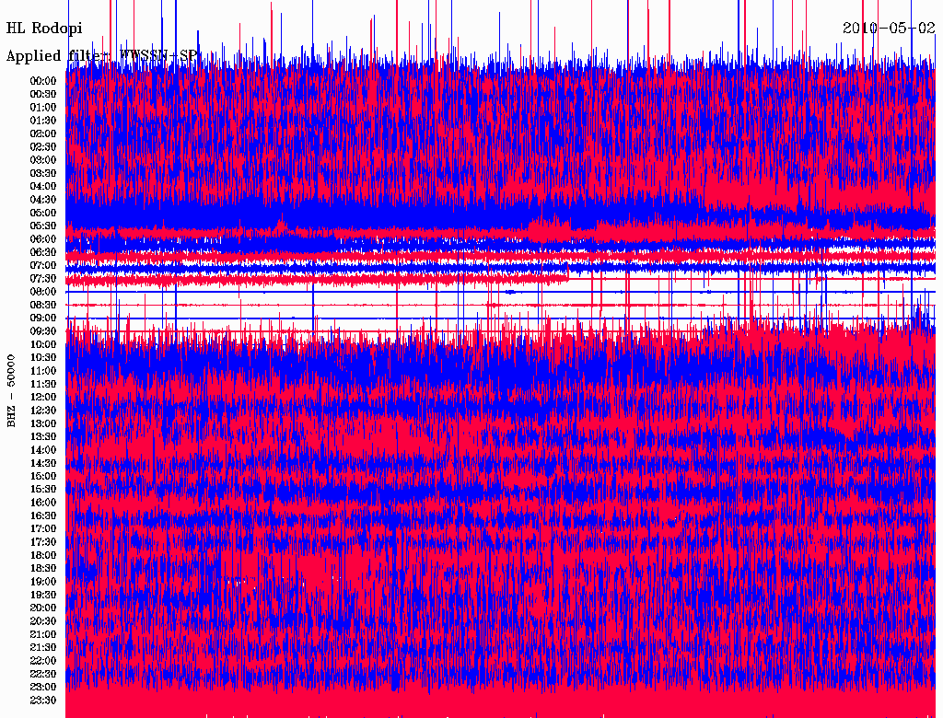Select the 20:30 time row label
943x718 pixels.
[43, 621]
